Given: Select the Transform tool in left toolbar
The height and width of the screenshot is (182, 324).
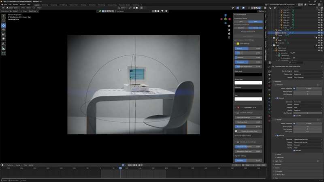Looking at the screenshot, I should tap(4, 38).
